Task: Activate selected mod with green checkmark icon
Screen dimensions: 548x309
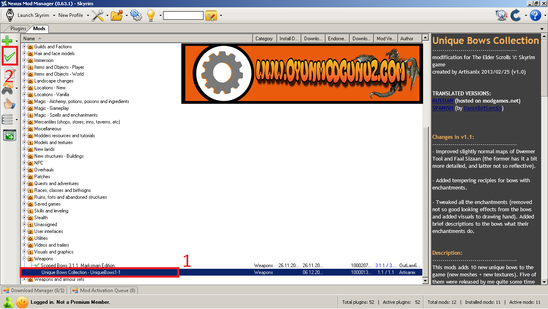Action: [10, 57]
